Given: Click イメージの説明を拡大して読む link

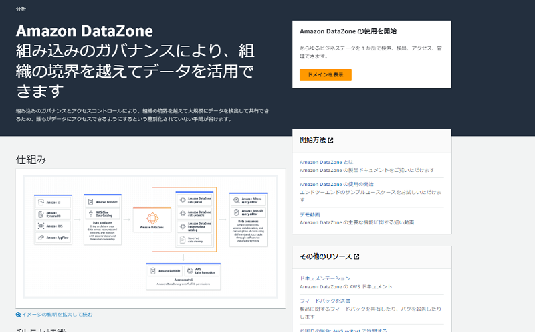Looking at the screenshot, I should [x=57, y=314].
